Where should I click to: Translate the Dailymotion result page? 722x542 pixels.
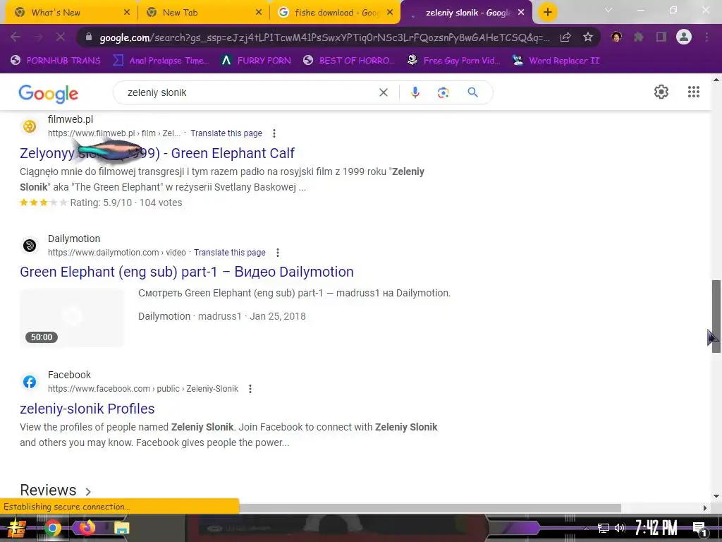point(230,253)
